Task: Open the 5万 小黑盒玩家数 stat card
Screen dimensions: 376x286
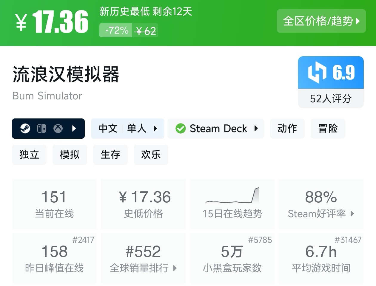Action: pos(232,258)
